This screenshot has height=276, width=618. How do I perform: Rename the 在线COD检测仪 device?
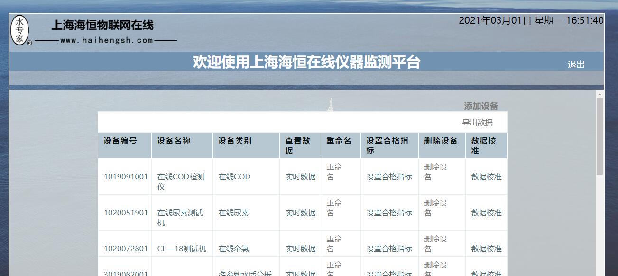point(334,172)
